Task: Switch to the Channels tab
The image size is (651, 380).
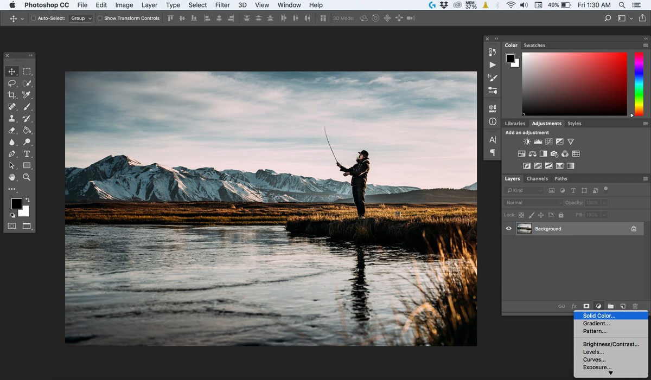Action: (x=537, y=179)
